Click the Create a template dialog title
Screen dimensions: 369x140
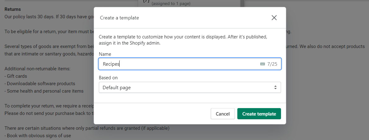[x=119, y=18]
